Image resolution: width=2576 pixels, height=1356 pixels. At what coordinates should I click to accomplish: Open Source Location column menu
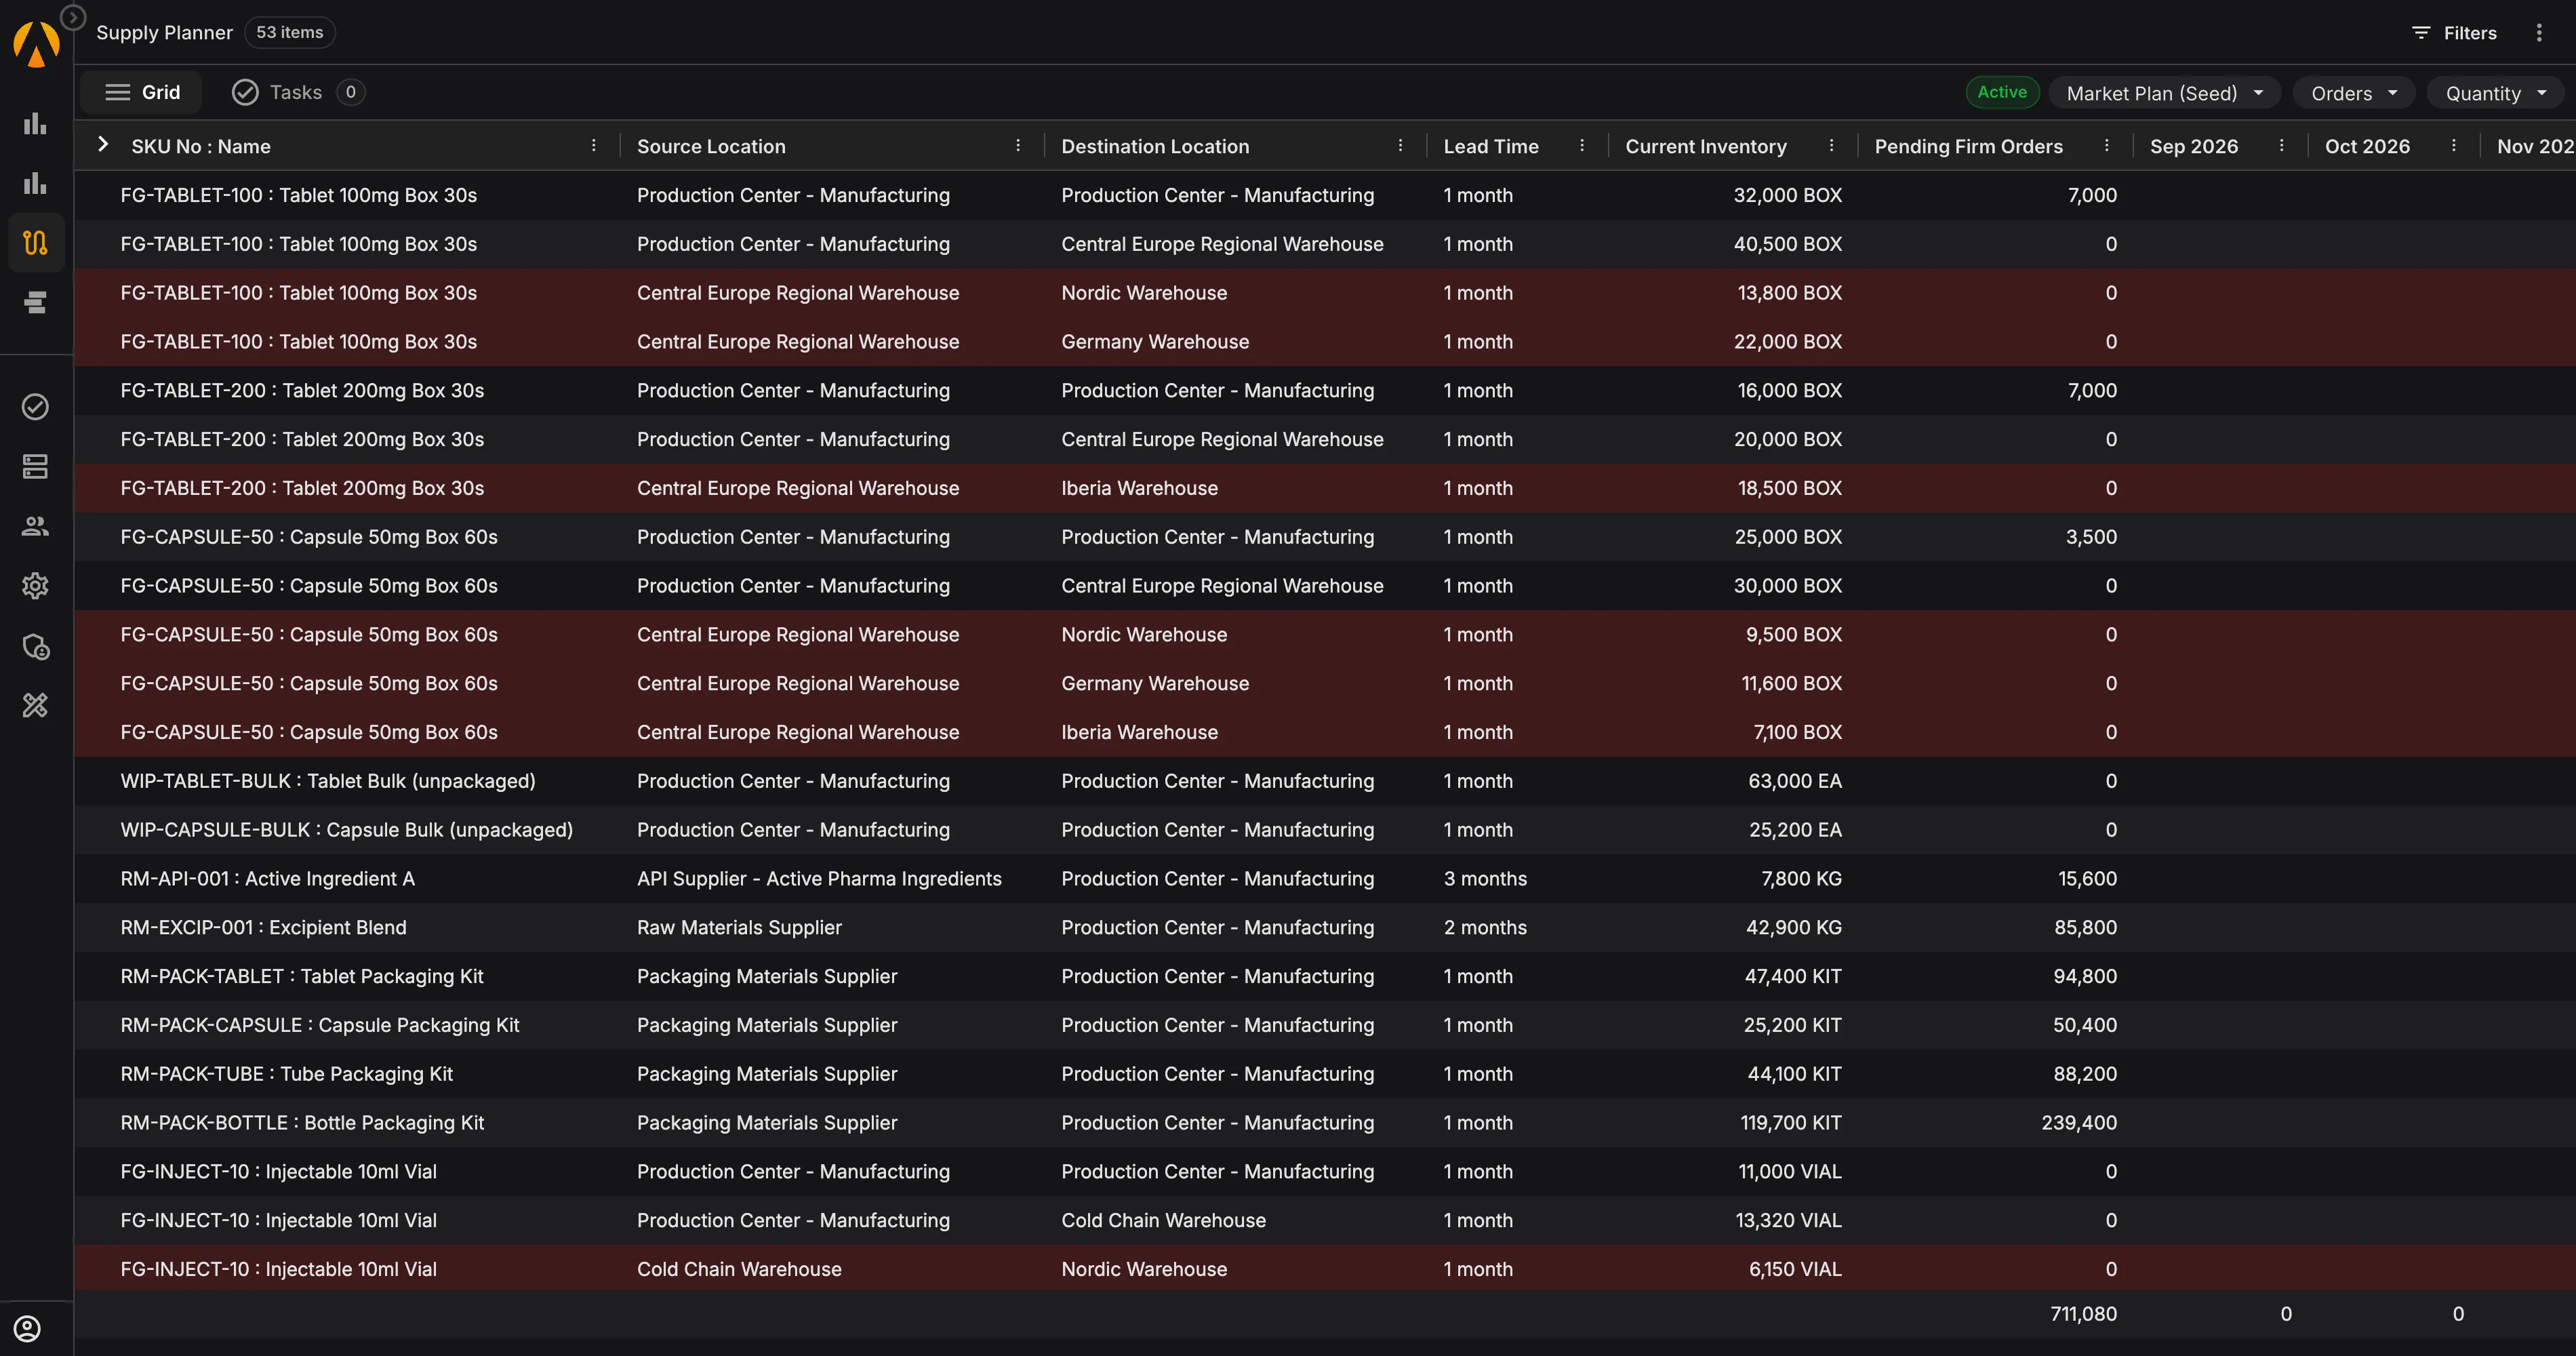coord(1018,146)
